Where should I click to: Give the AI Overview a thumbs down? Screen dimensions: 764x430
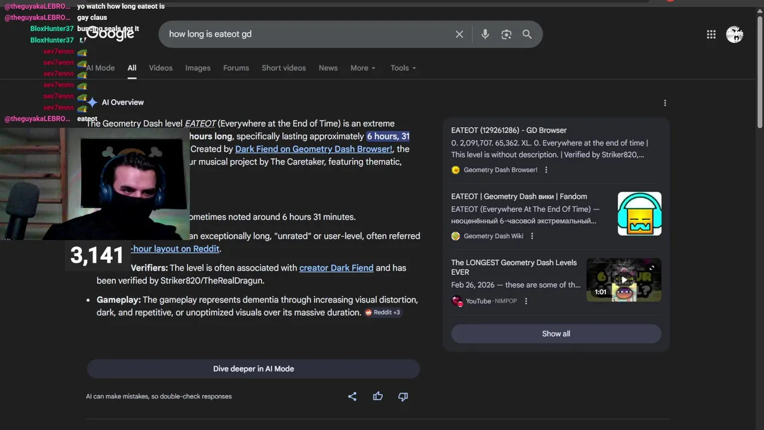(x=403, y=396)
